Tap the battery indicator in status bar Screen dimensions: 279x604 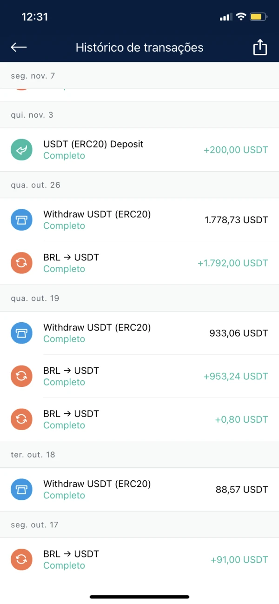[258, 17]
